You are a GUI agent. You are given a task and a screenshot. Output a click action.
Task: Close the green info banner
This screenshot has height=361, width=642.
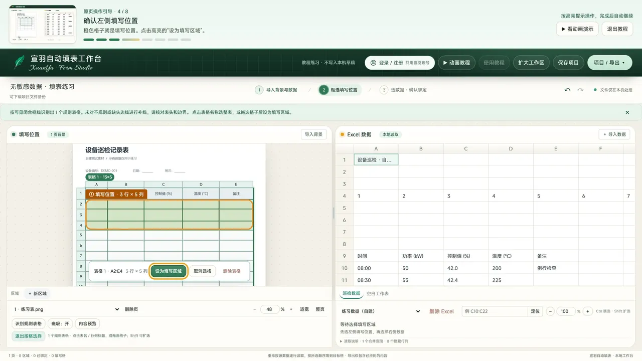pyautogui.click(x=627, y=112)
